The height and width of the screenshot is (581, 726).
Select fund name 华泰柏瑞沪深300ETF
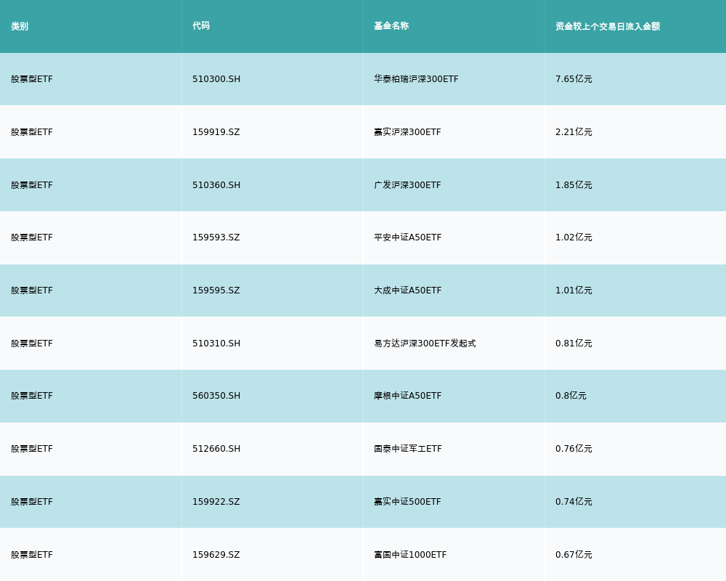416,79
